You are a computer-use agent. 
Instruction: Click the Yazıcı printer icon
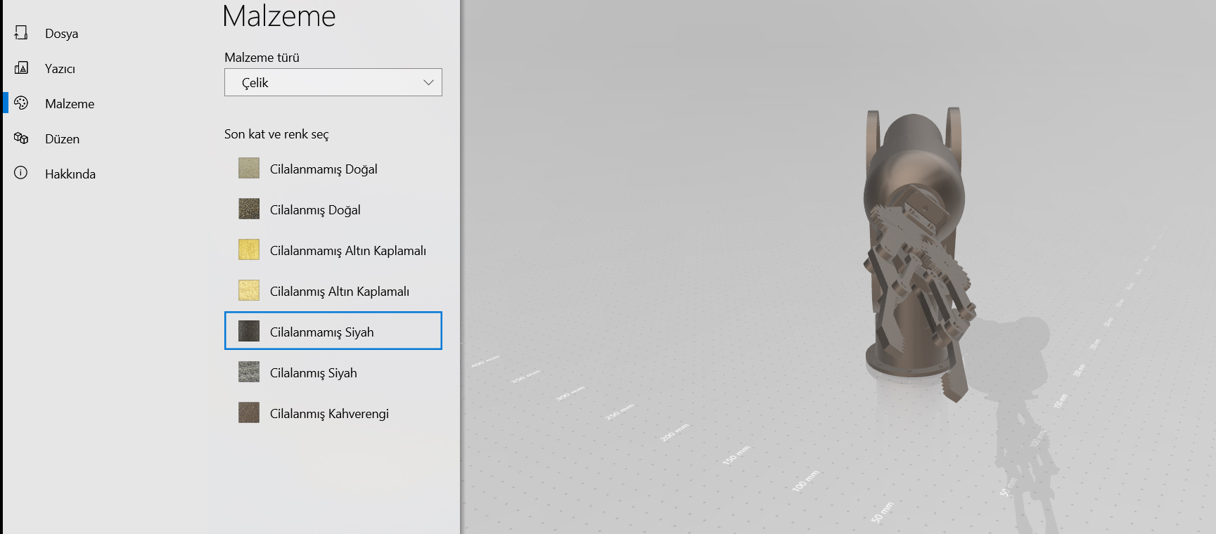coord(21,67)
